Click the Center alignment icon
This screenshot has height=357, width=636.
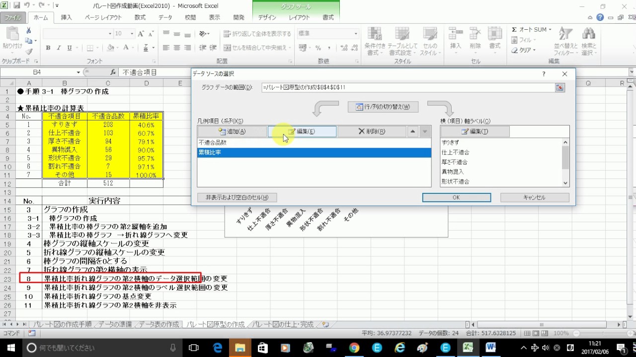coord(177,48)
